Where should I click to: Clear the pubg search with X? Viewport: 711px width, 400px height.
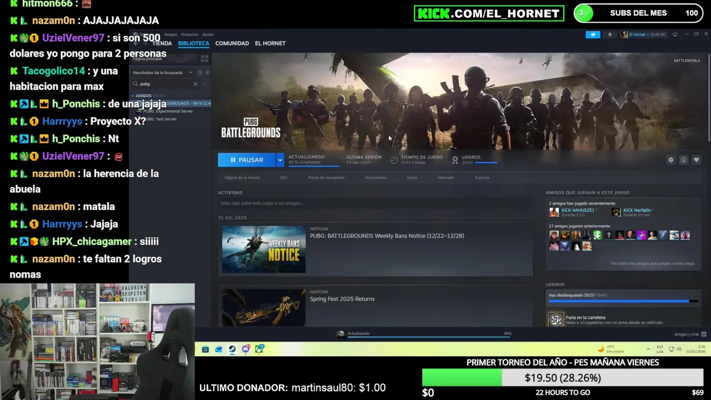coord(196,84)
